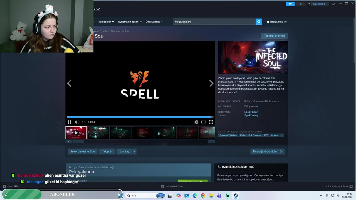Image resolution: width=356 pixels, height=200 pixels.
Task: Open File Explorer from taskbar
Action: point(211,196)
